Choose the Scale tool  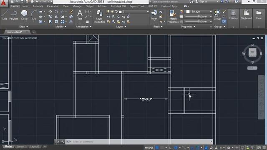[56, 22]
